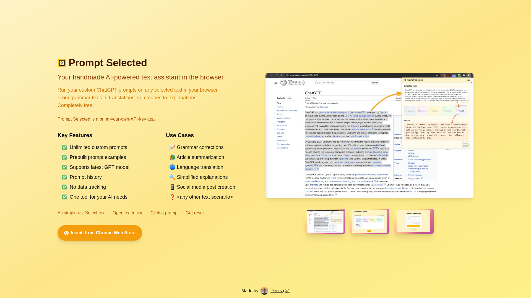Click the Prompt Selected logo icon
Image resolution: width=531 pixels, height=298 pixels.
[62, 63]
